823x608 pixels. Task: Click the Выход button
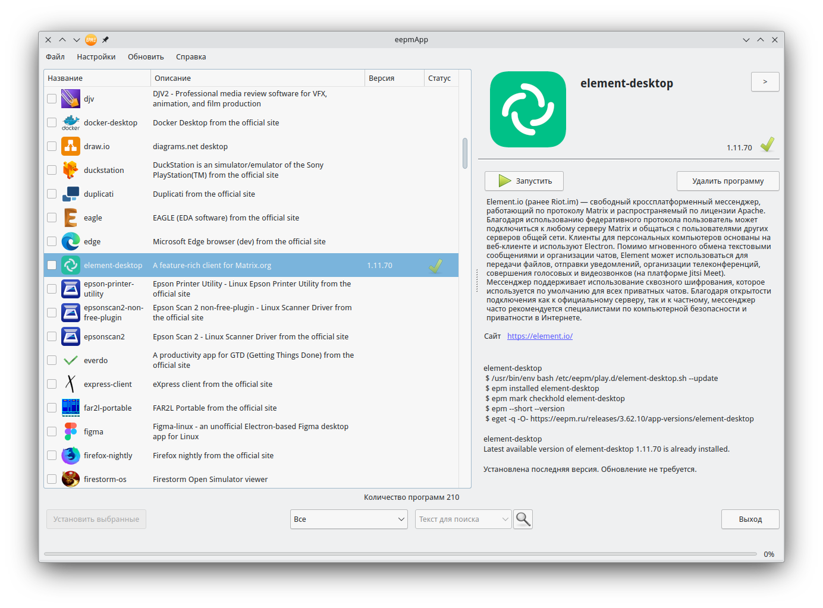[x=750, y=519]
